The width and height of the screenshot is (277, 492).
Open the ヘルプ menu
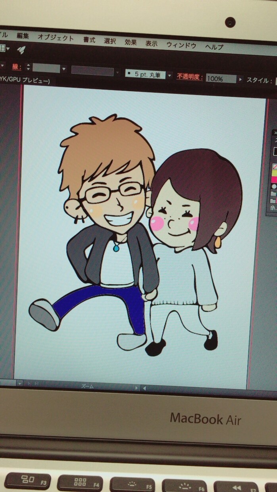click(214, 47)
